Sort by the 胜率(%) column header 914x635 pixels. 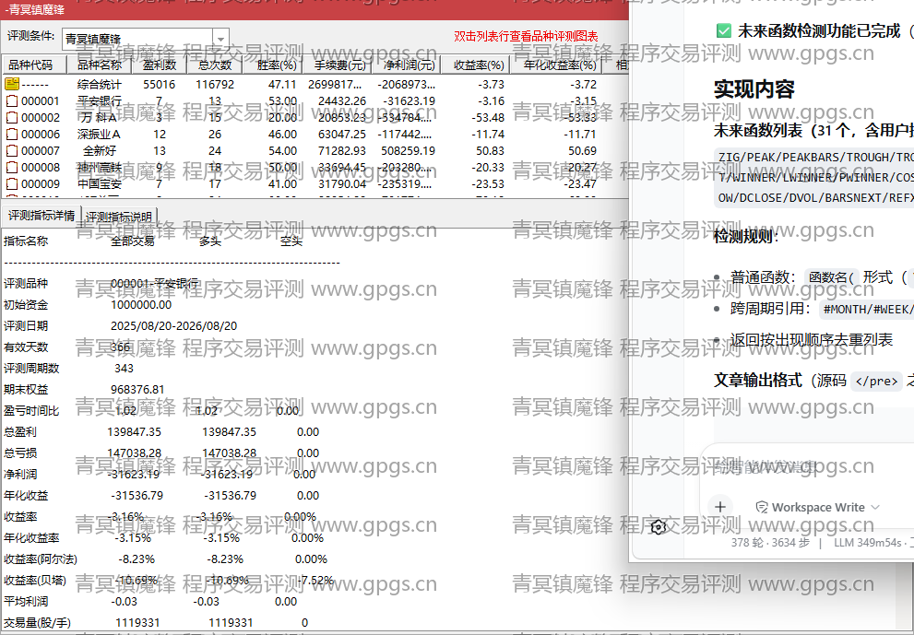[274, 65]
